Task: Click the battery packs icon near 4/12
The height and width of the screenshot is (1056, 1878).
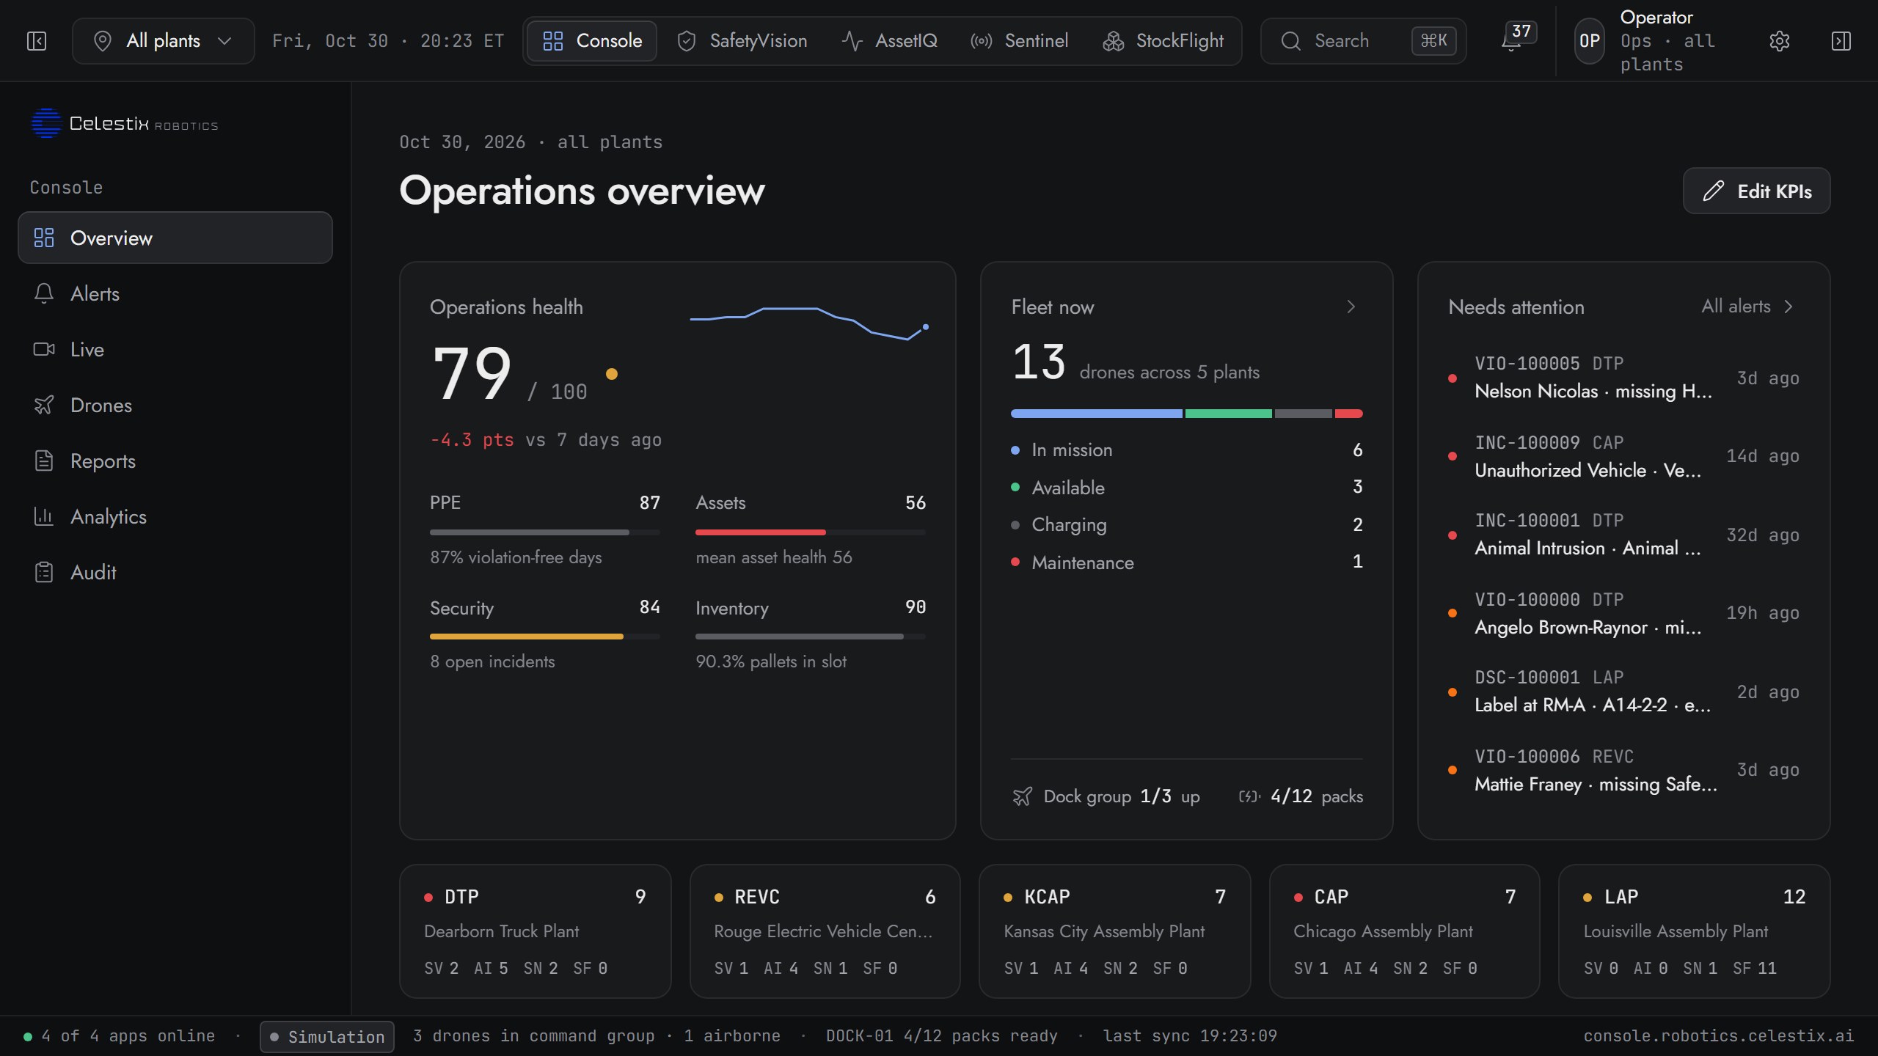Action: (1249, 796)
